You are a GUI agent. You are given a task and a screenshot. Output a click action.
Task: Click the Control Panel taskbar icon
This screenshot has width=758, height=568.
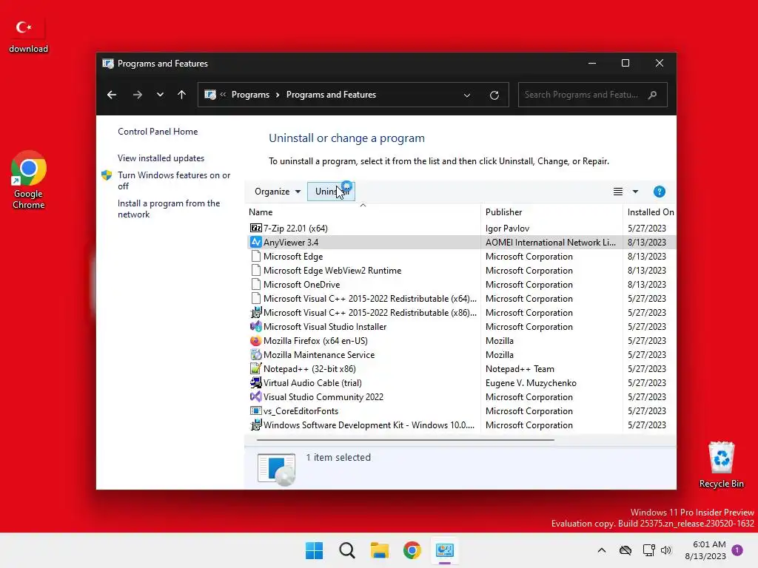click(445, 550)
